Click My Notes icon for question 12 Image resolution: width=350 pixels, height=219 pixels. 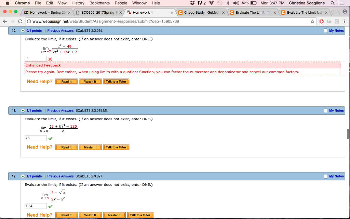pos(326,176)
